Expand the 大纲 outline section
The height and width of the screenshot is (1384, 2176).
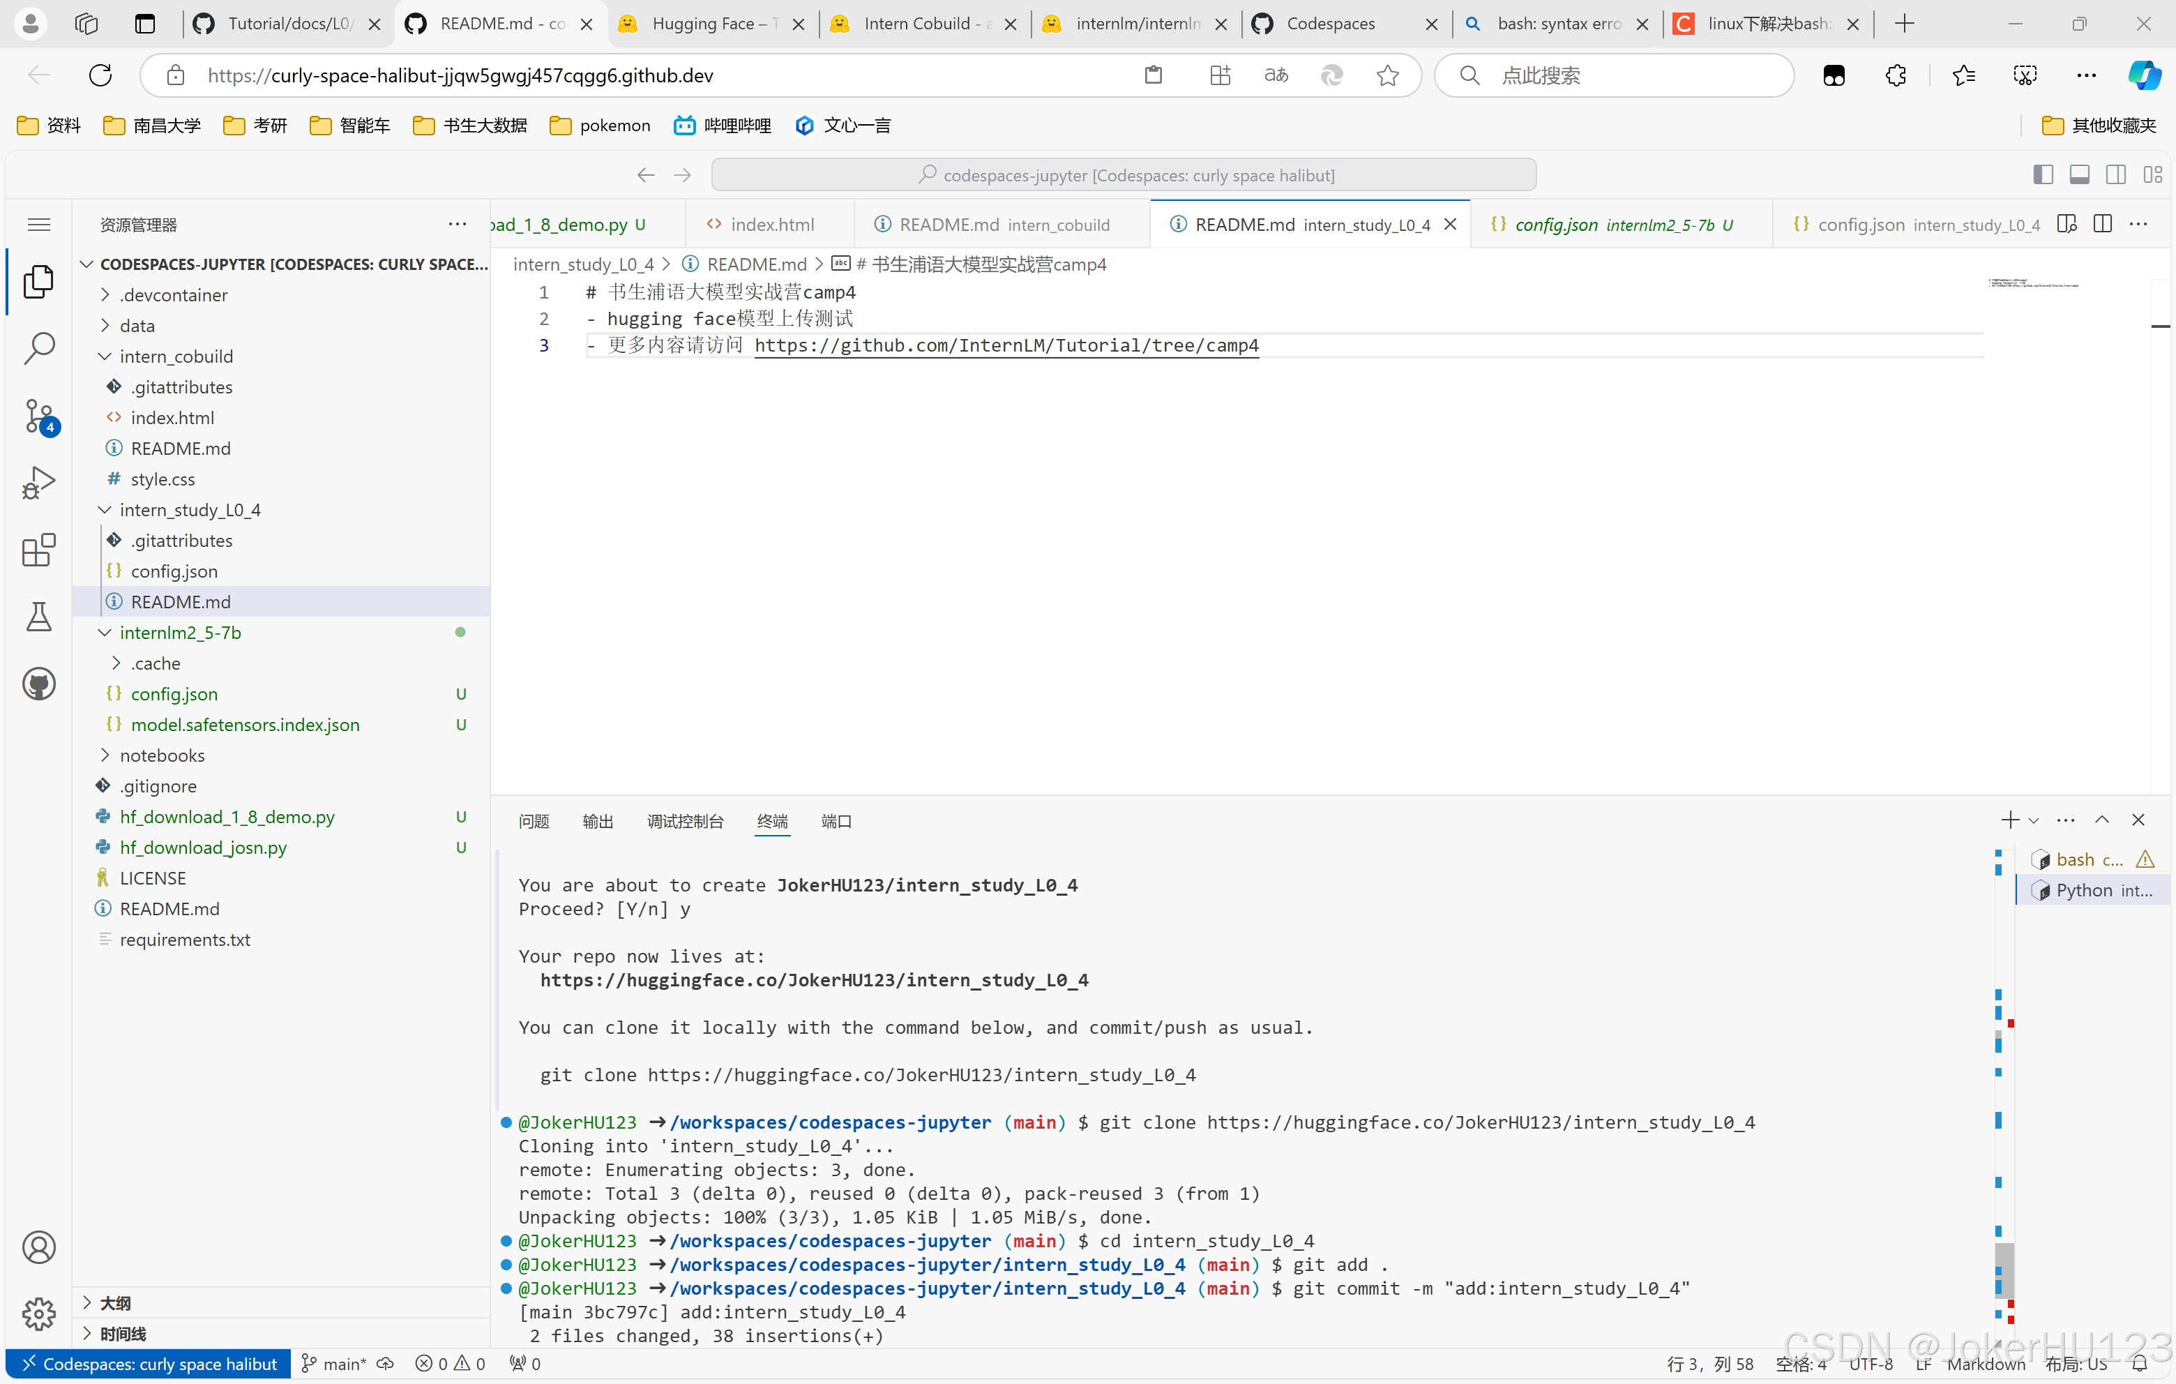(x=115, y=1302)
